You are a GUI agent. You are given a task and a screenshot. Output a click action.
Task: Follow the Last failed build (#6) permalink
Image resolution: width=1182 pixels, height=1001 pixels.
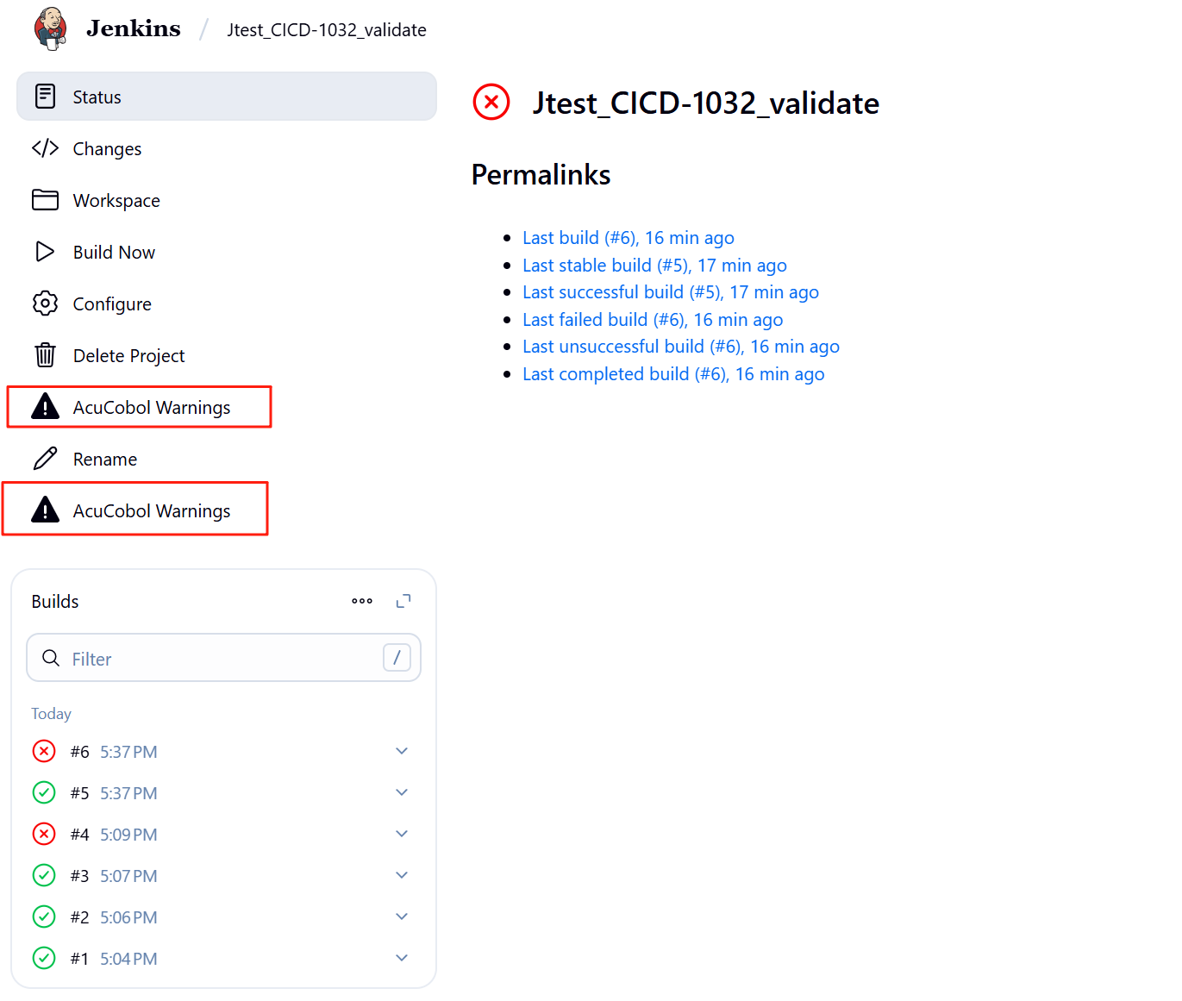(x=653, y=320)
